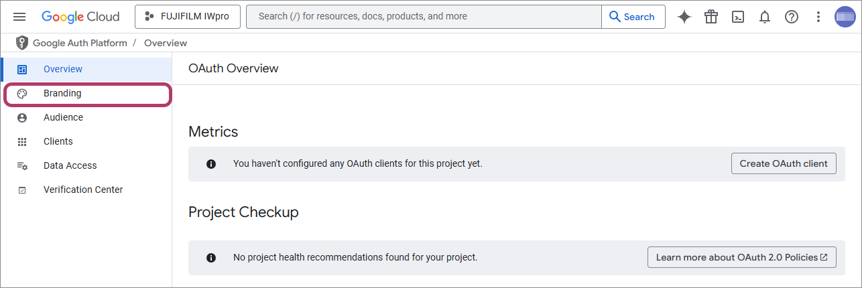Click the user account avatar
Screen dimensions: 862x288
click(x=845, y=17)
